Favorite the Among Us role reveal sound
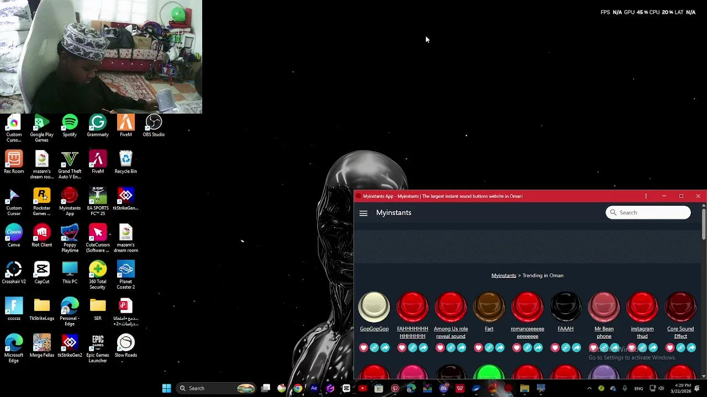Screen dimensions: 707x397 (440, 347)
